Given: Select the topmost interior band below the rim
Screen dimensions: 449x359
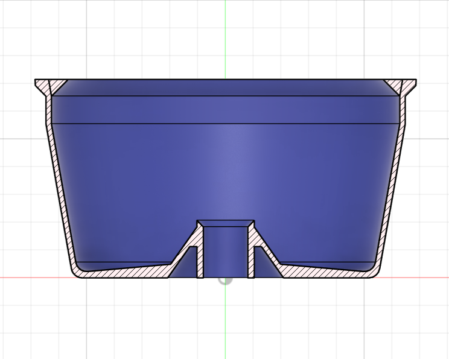Looking at the screenshot, I should 225,88.
